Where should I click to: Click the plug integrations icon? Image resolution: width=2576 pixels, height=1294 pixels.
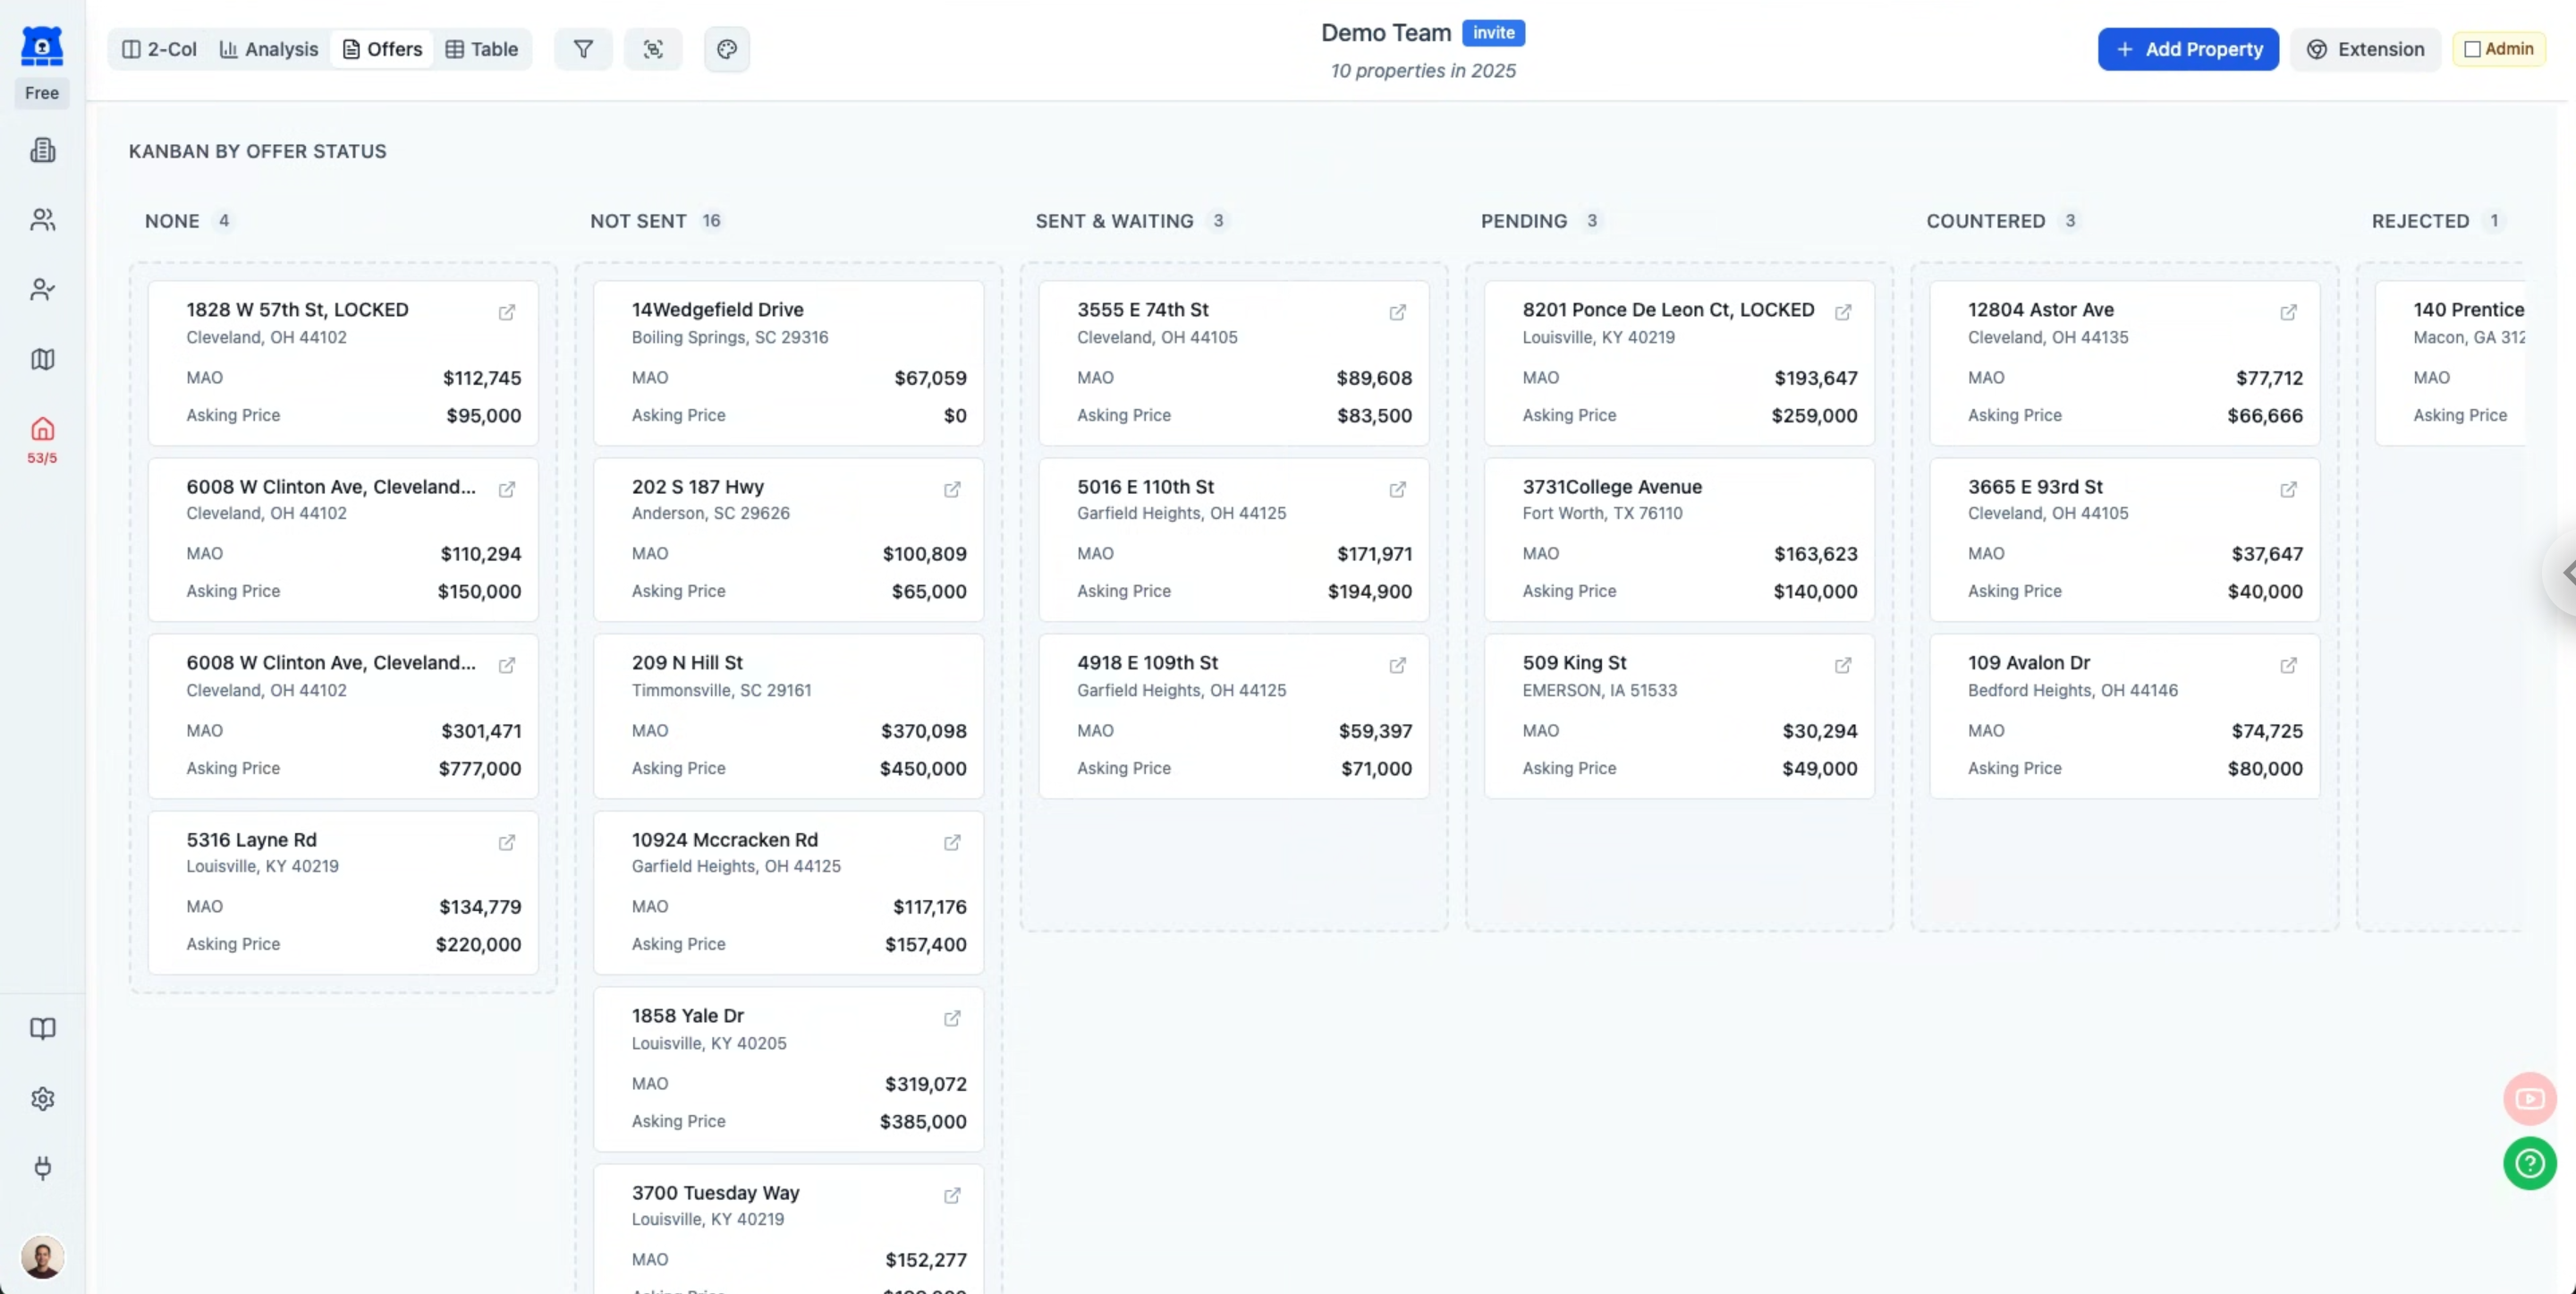[42, 1168]
